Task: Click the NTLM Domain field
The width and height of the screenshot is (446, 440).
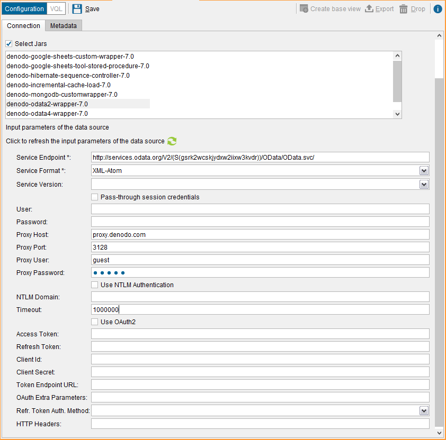Action: pos(260,297)
